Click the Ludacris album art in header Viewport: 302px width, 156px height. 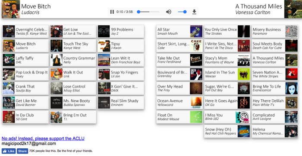pos(11,9)
